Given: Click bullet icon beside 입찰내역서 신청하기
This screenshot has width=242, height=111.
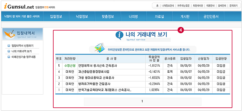Looking at the screenshot, I should [9, 45].
